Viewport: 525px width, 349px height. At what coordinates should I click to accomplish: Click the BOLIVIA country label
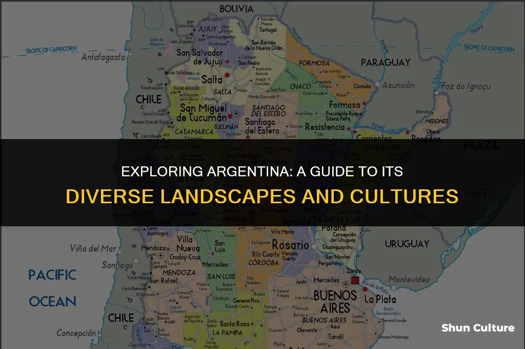[x=236, y=9]
